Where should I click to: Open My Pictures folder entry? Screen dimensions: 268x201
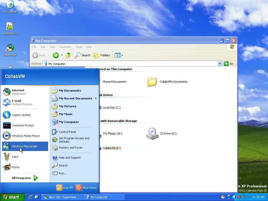pos(74,106)
